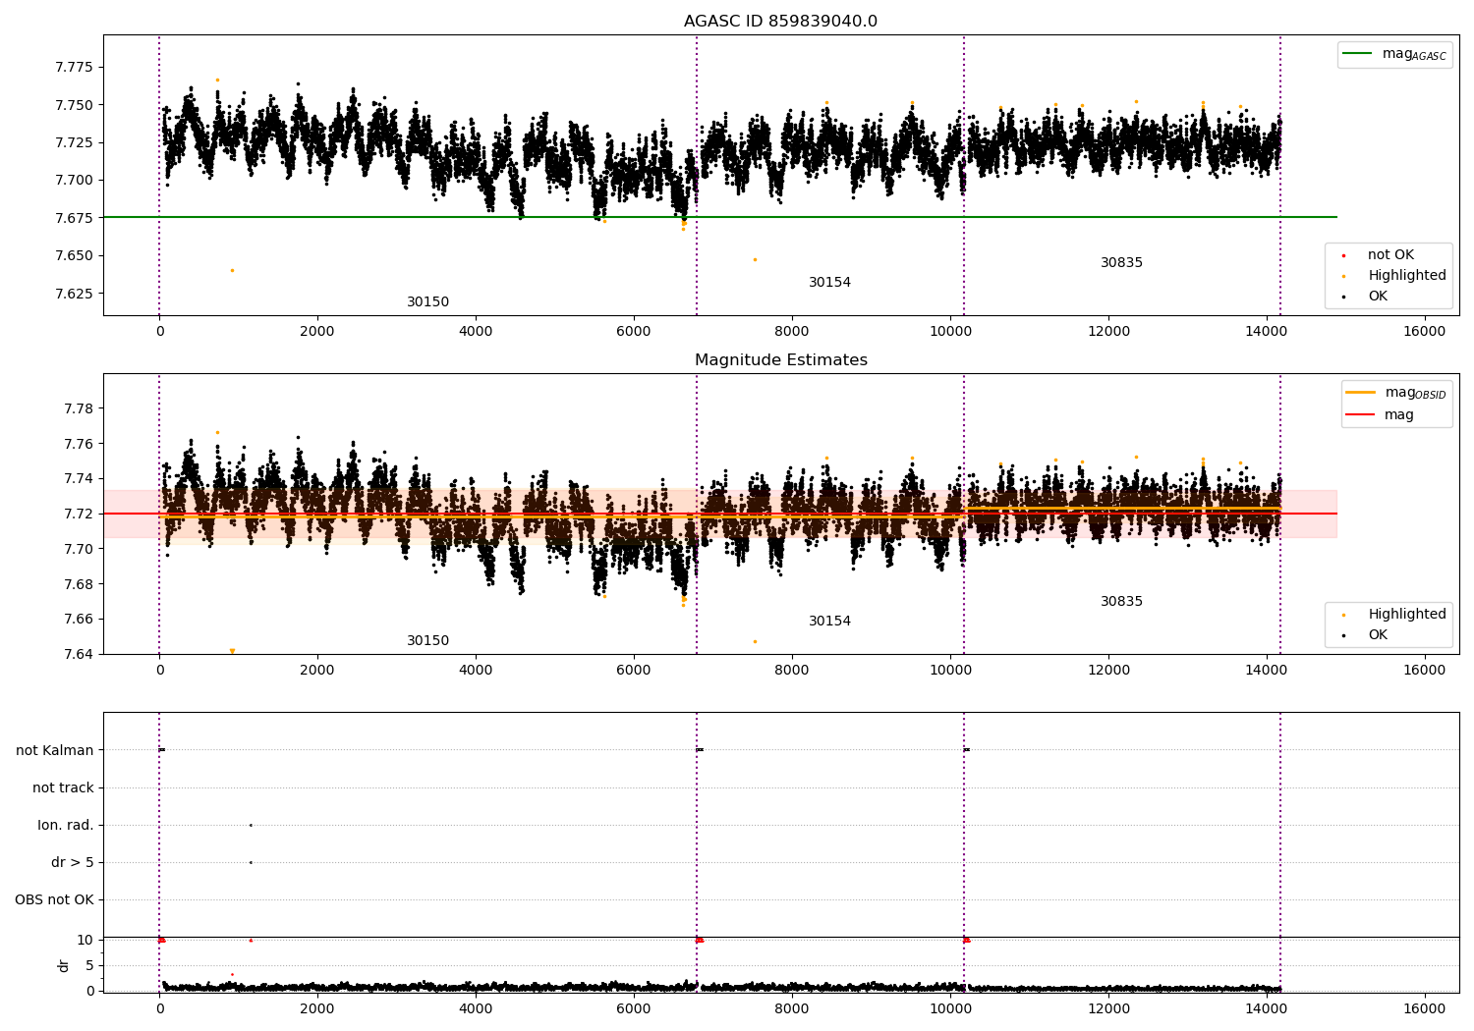Click y-axis tick "7.700" on top plot
The image size is (1474, 1031).
(x=75, y=180)
